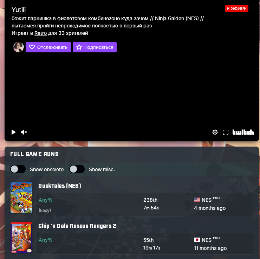Screen dimensions: 260x259
Task: Play the Twitch stream
Action: tap(13, 132)
